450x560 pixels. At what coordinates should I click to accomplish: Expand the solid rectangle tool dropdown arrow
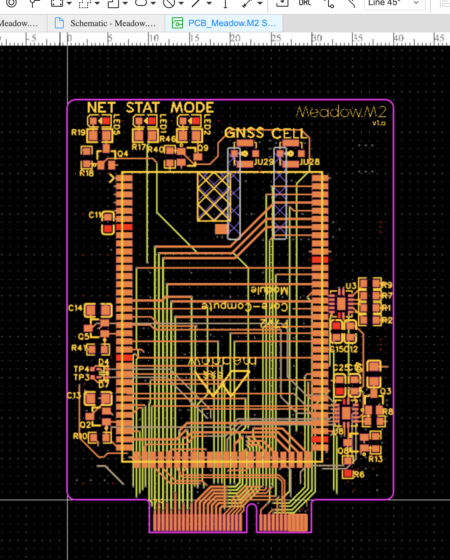tap(69, 3)
